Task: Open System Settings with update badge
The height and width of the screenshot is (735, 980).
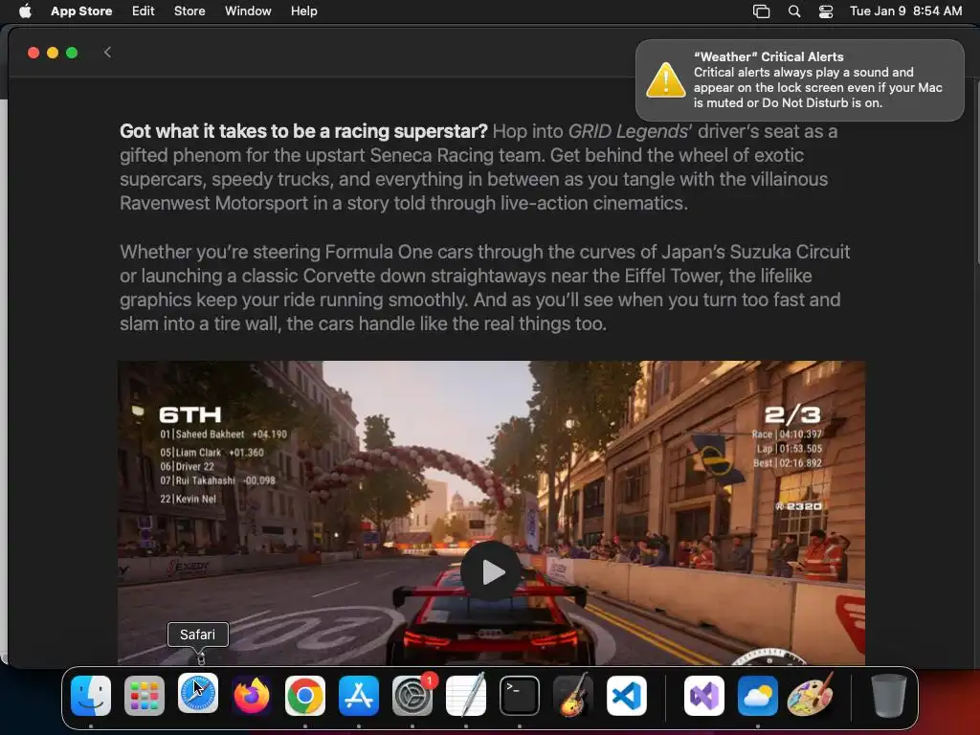Action: (x=412, y=696)
